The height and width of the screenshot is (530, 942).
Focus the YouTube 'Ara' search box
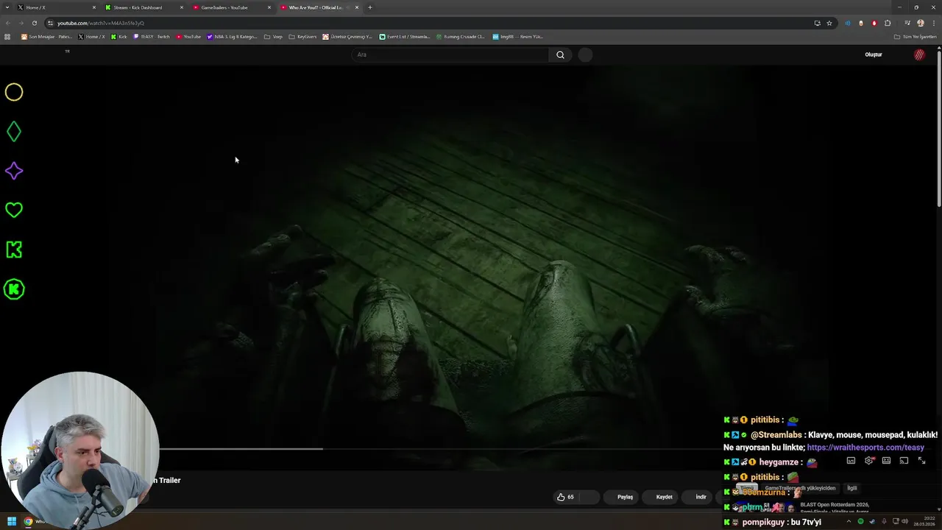450,54
